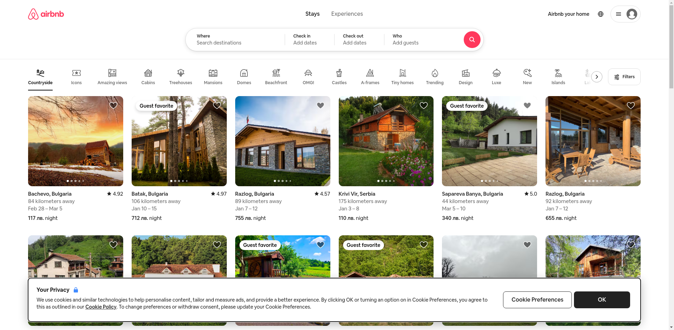This screenshot has height=330, width=674.
Task: Click the red search magnifier button
Action: pos(472,40)
